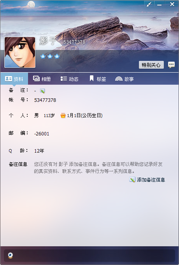Click the webcam icon in bottom bar
Image resolution: width=179 pixels, height=265 pixels.
11,255
